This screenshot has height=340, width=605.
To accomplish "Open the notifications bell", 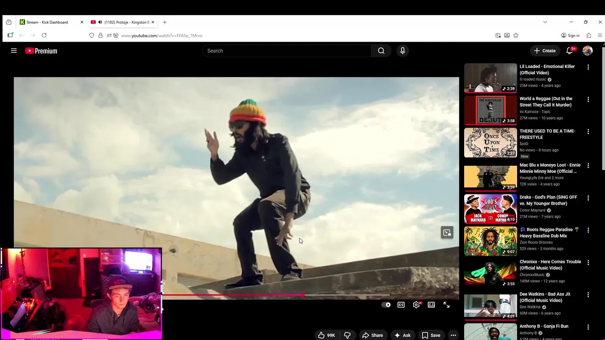I will (x=570, y=51).
